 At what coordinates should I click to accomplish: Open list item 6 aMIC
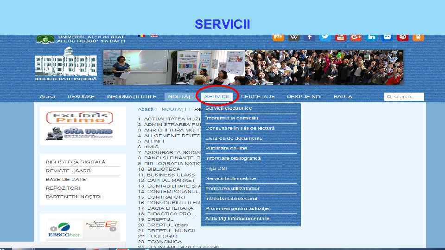[x=148, y=147]
